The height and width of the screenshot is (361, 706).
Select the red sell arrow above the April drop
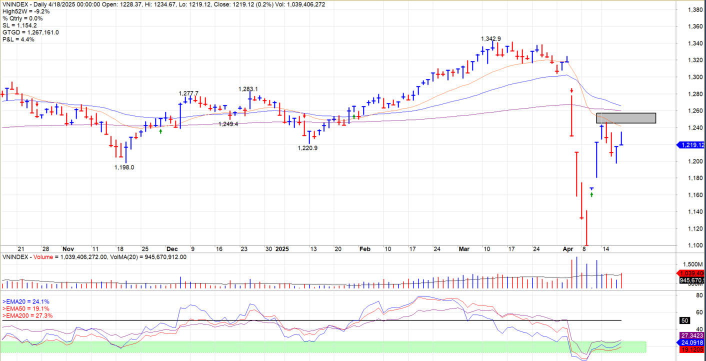click(x=571, y=90)
